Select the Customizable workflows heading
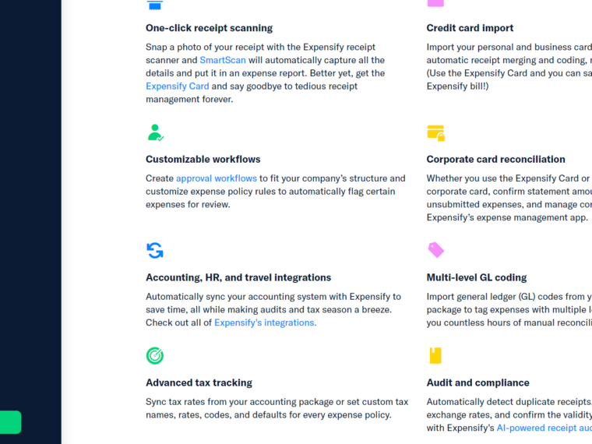Image resolution: width=592 pixels, height=444 pixels. 203,160
